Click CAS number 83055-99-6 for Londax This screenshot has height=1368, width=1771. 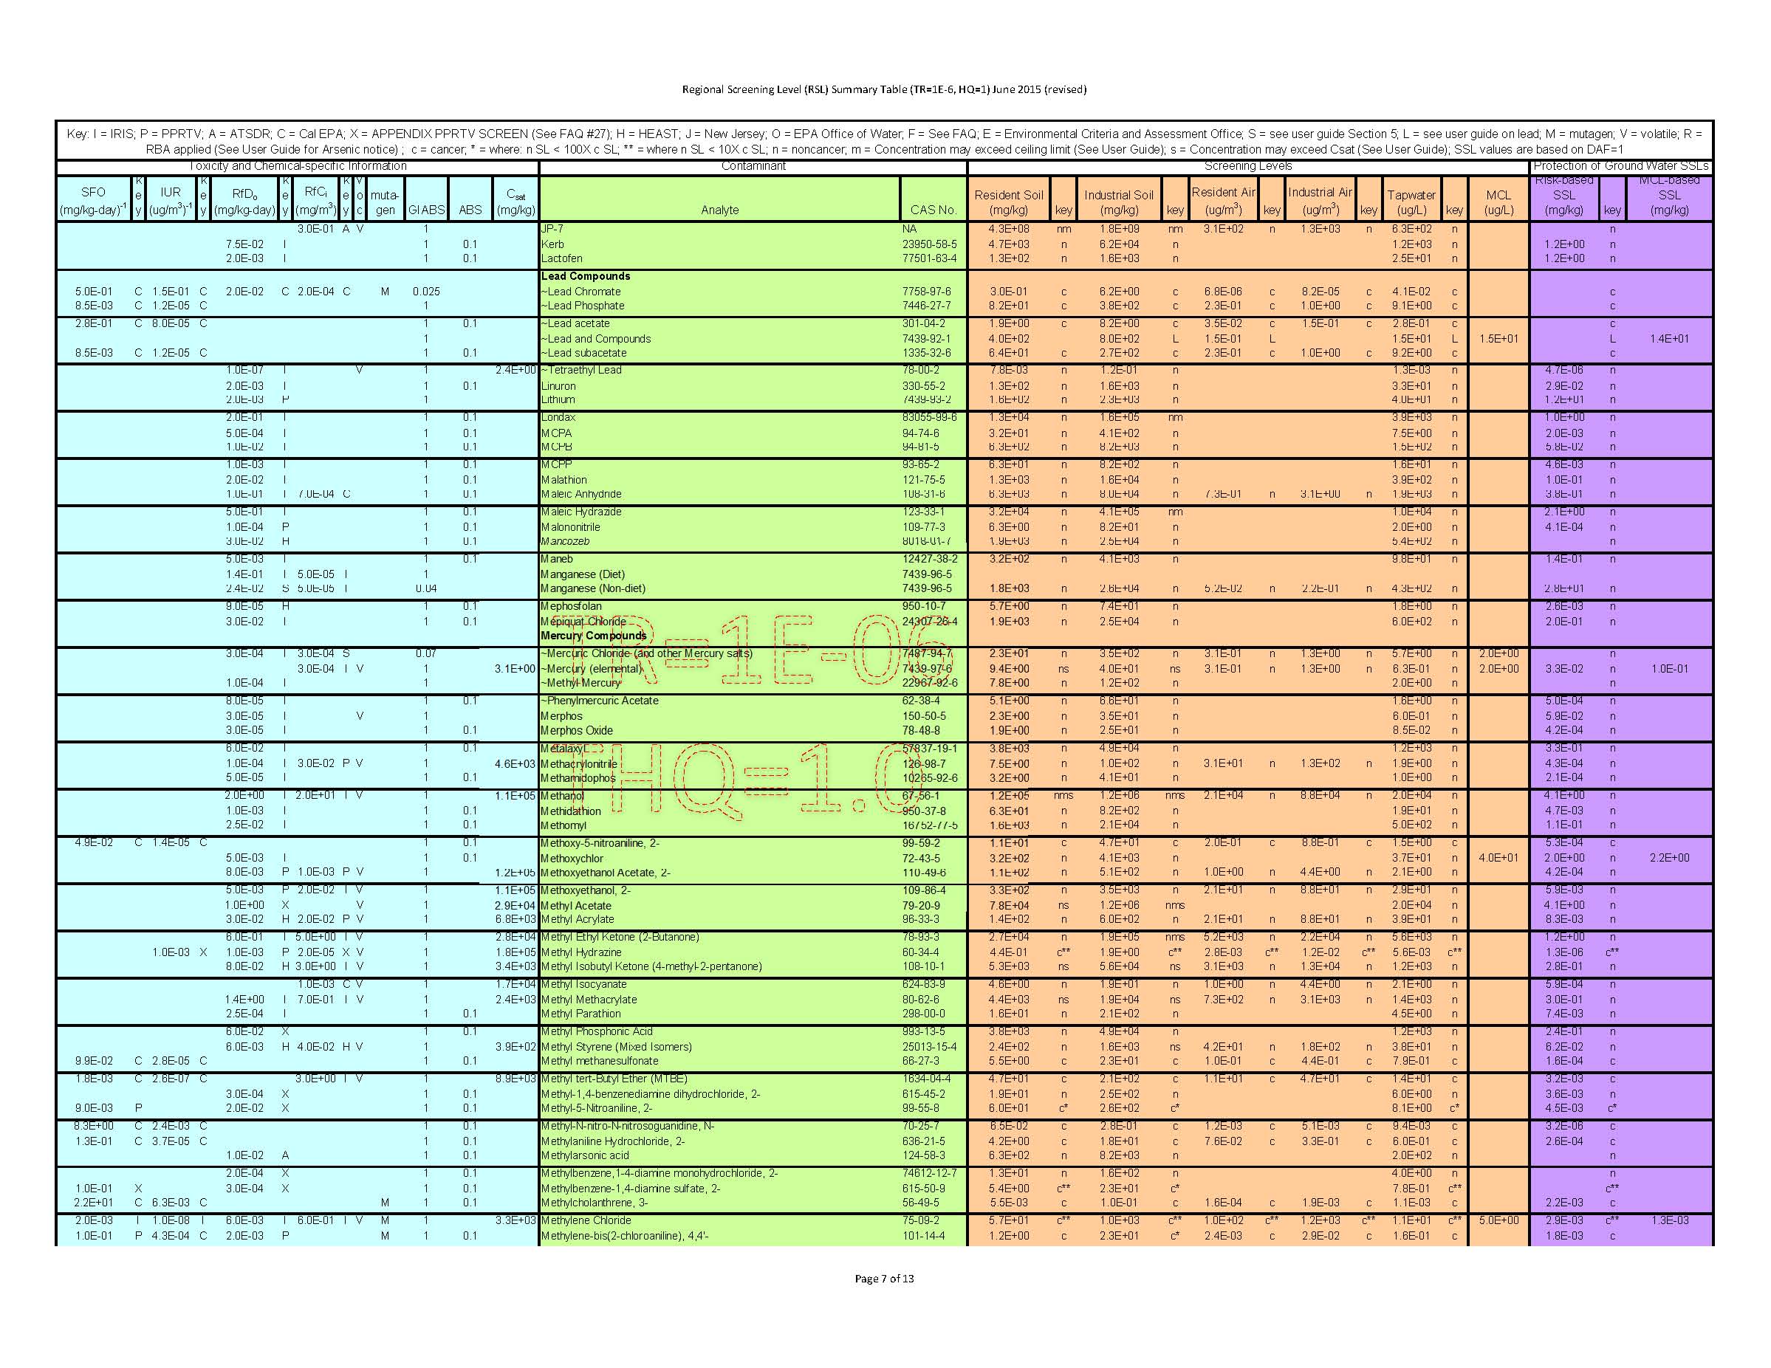pos(929,417)
